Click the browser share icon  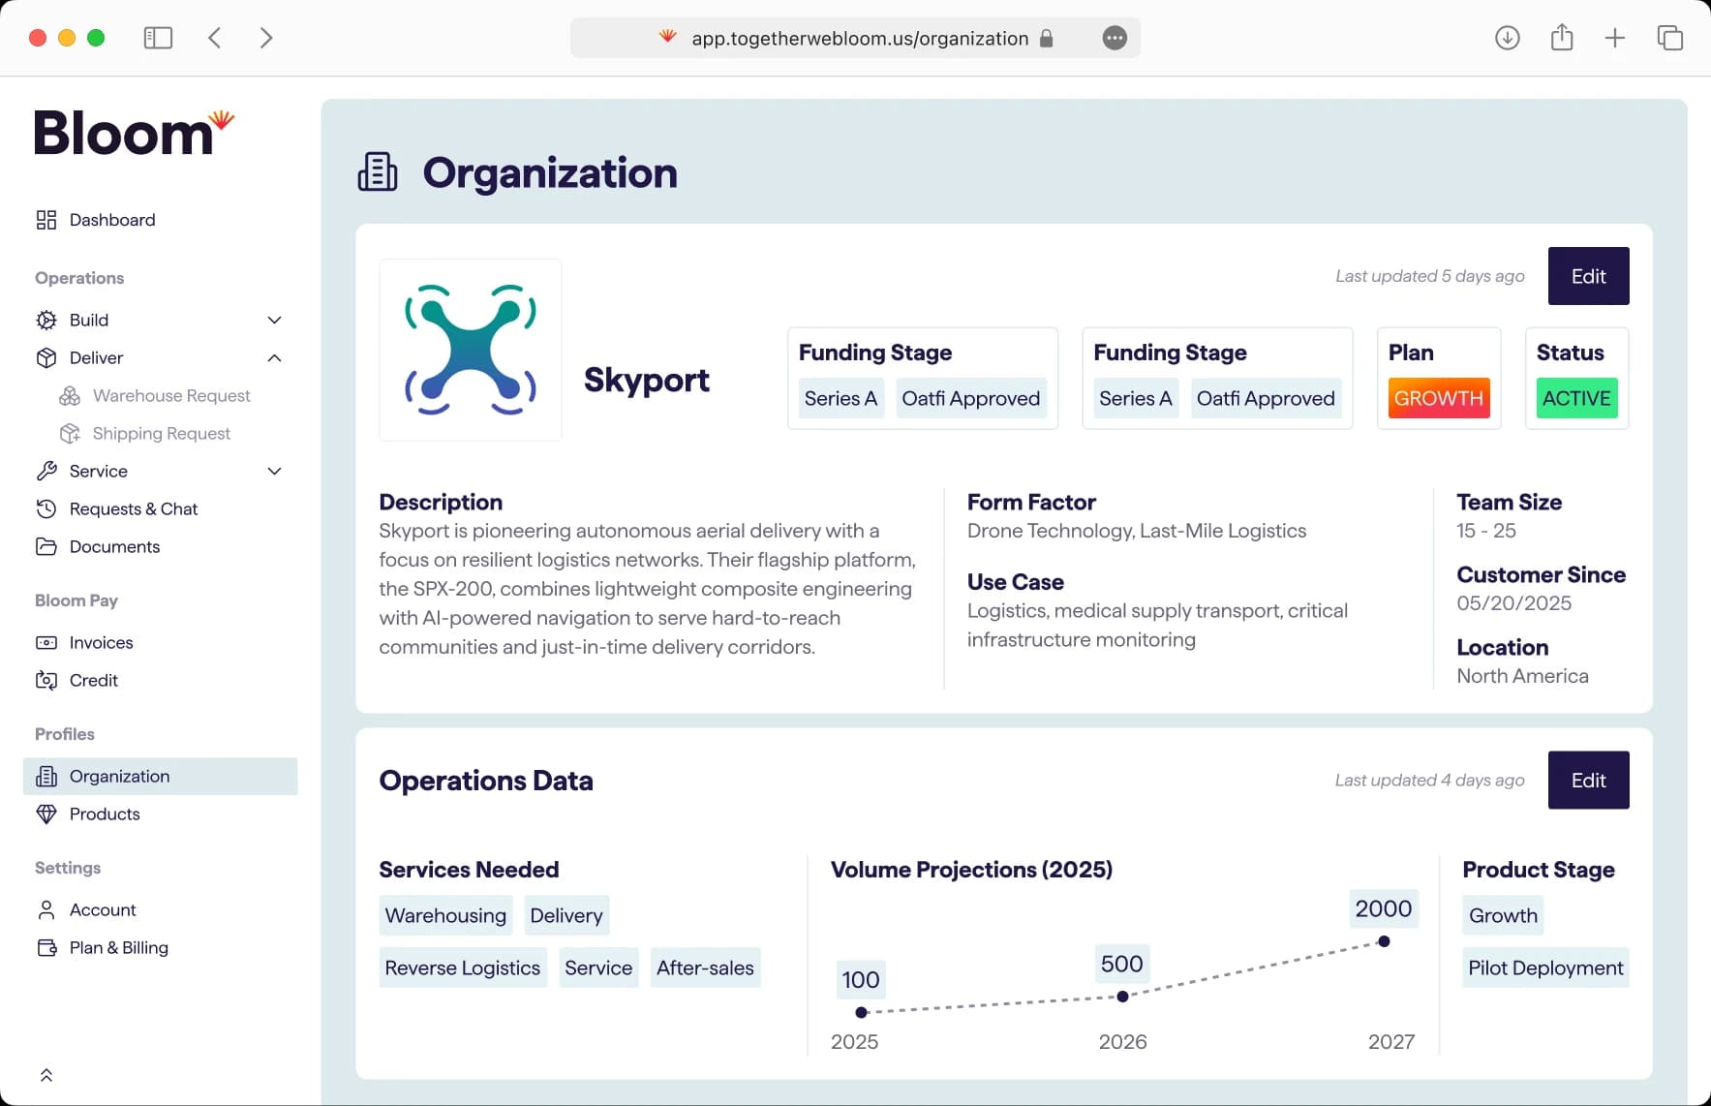click(1562, 38)
